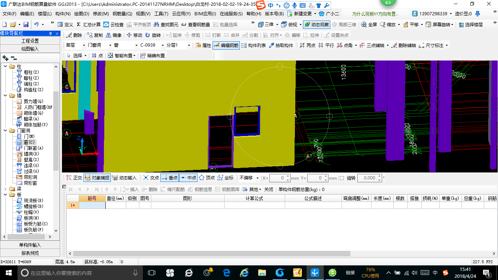Toggle 垂点 perpendicular snap
Viewport: 498px width, 280px height.
click(x=170, y=178)
